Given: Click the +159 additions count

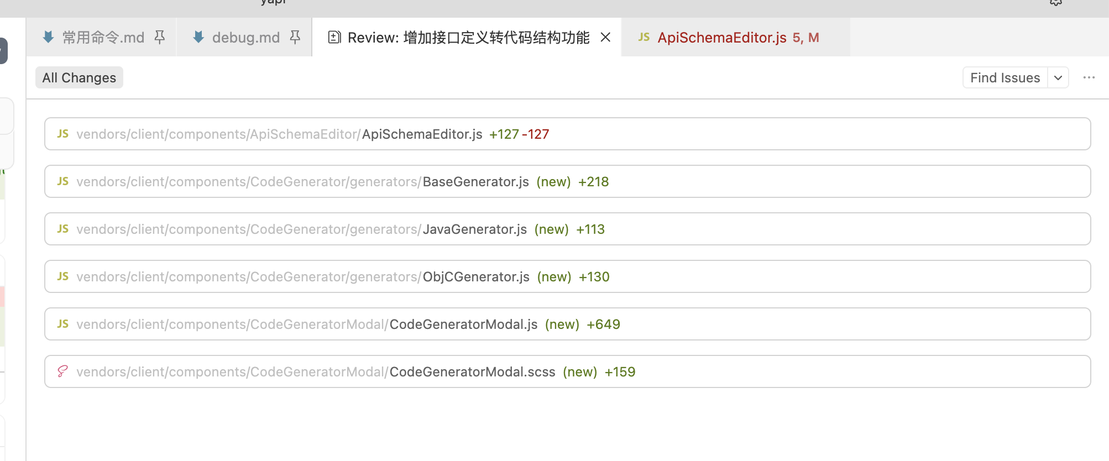Looking at the screenshot, I should 620,372.
